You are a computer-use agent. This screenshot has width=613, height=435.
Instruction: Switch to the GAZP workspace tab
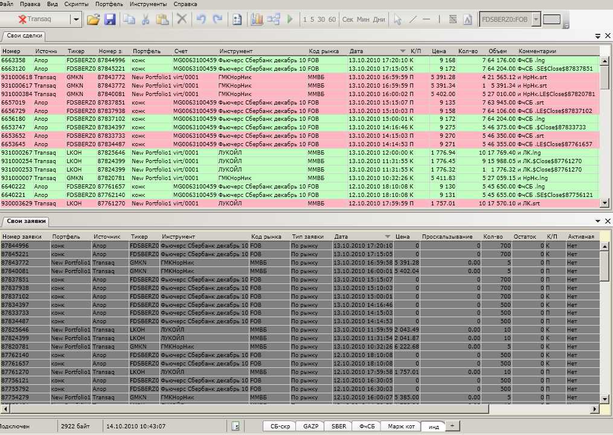point(311,427)
